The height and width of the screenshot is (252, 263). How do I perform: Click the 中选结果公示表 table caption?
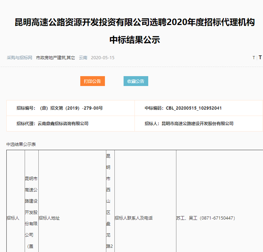pyautogui.click(x=21, y=145)
